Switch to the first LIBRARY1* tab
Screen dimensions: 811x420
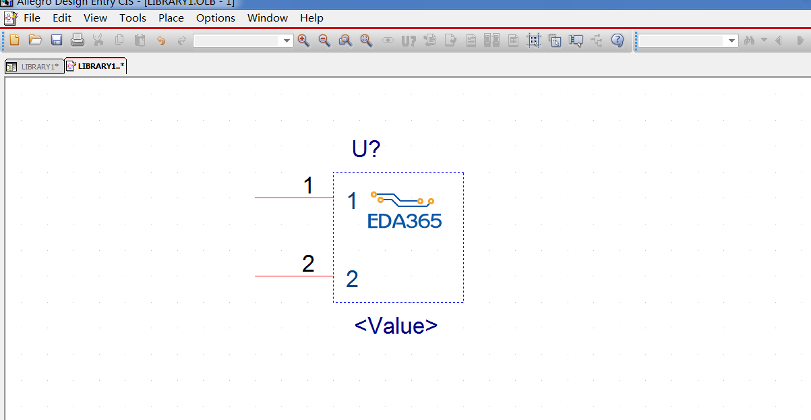(x=34, y=67)
